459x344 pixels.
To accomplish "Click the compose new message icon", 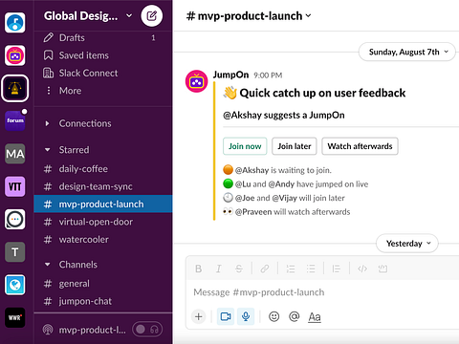I will point(152,15).
